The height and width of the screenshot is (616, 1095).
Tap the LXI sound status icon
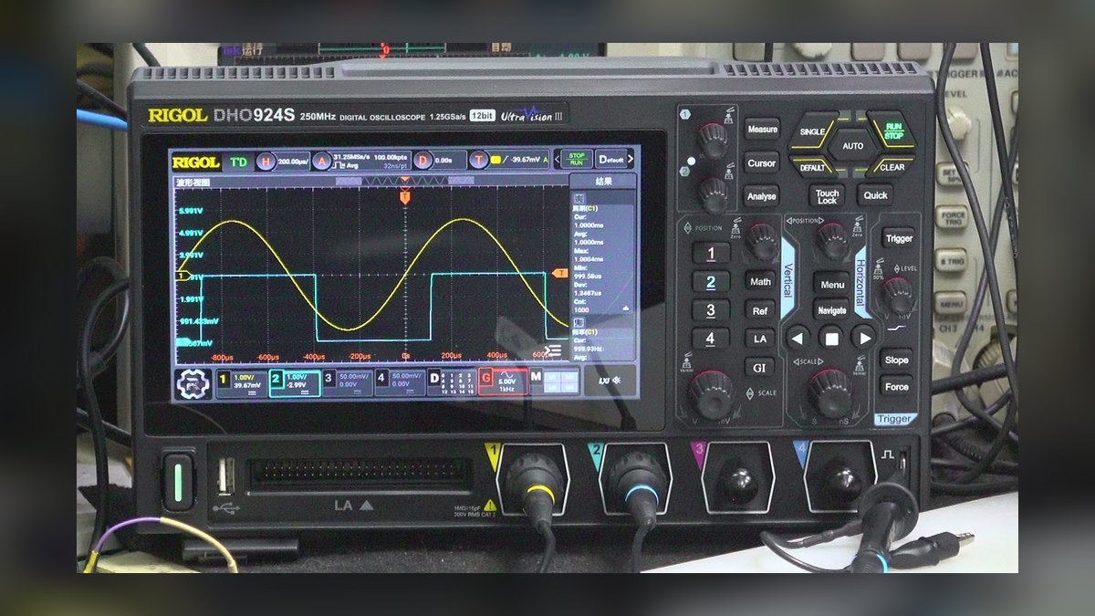coord(609,381)
